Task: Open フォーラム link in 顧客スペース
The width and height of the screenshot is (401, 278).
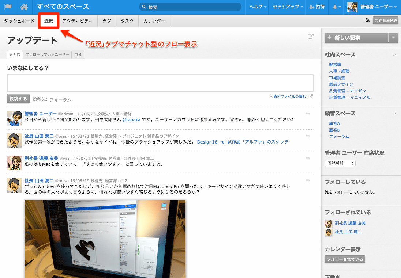Action: (339, 137)
